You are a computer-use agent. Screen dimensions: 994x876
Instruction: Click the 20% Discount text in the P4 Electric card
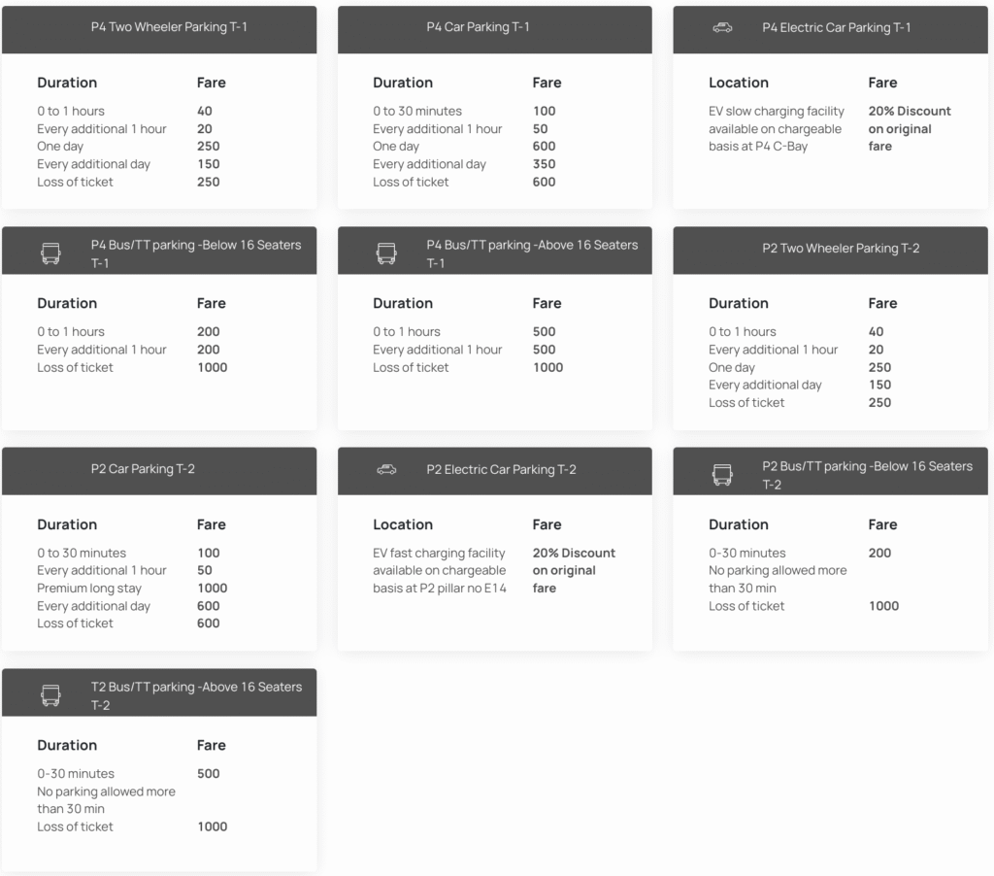click(910, 111)
